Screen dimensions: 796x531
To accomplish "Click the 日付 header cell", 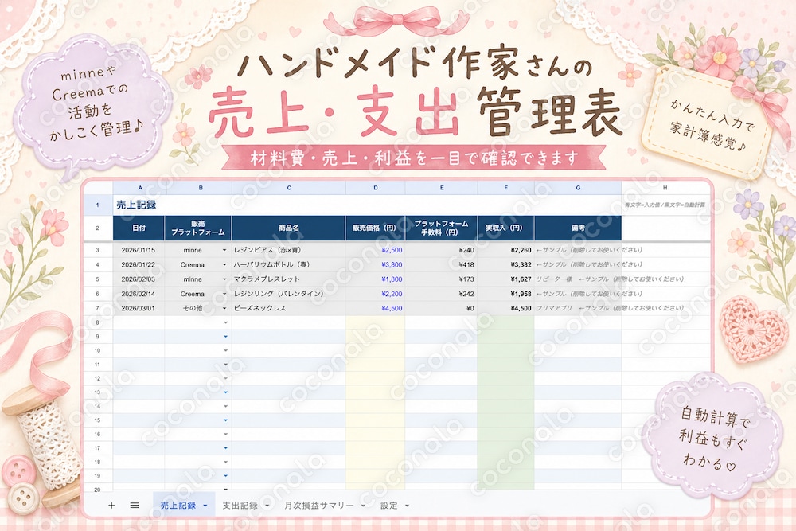I will [x=139, y=228].
